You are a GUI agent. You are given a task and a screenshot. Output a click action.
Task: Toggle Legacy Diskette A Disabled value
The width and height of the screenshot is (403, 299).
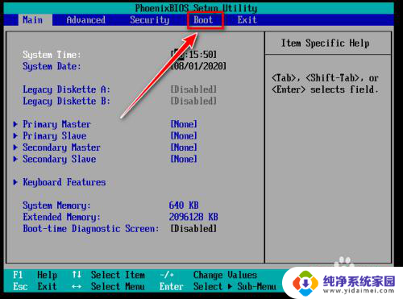coord(193,89)
